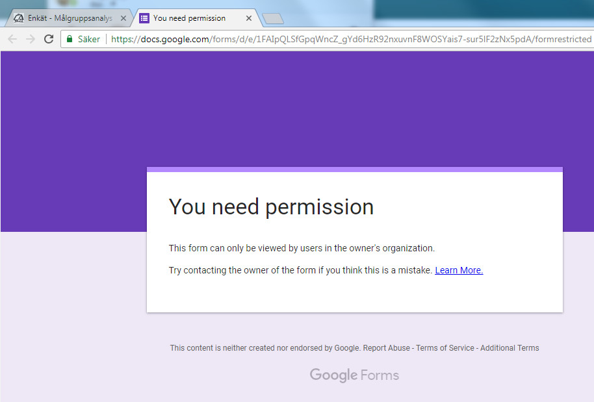Open the Learn More link
The image size is (594, 402).
click(x=459, y=270)
